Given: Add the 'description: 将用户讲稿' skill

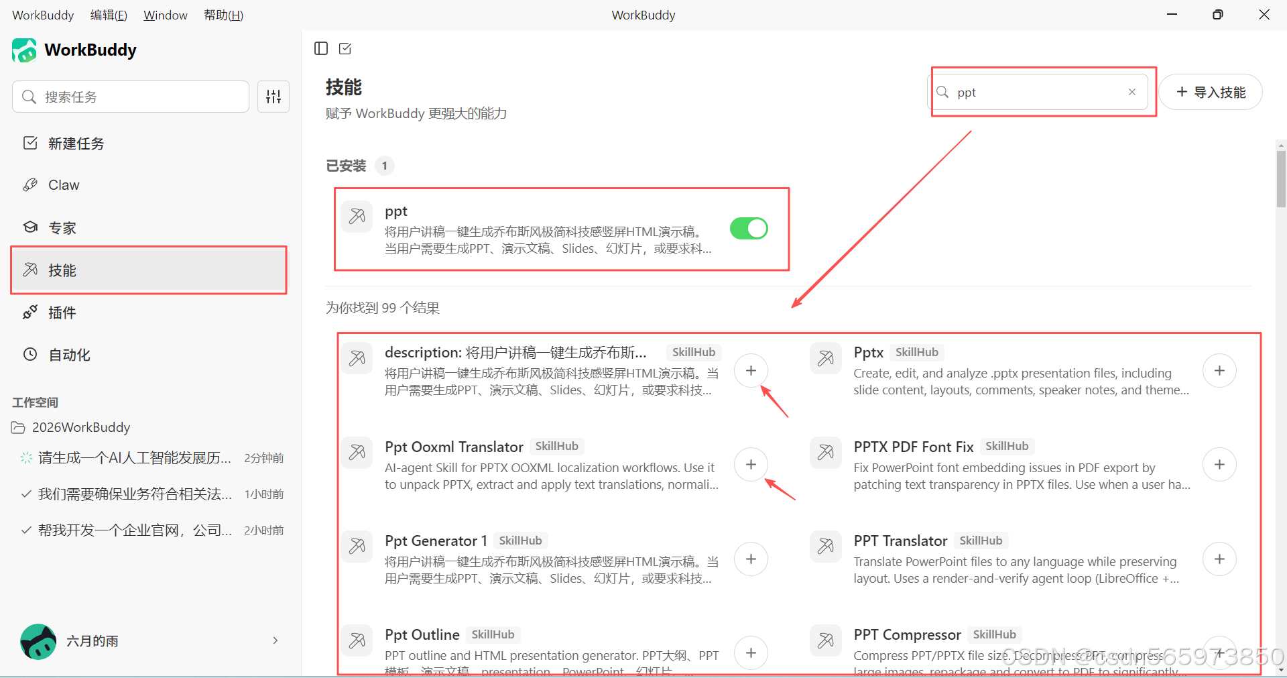Looking at the screenshot, I should [x=751, y=371].
